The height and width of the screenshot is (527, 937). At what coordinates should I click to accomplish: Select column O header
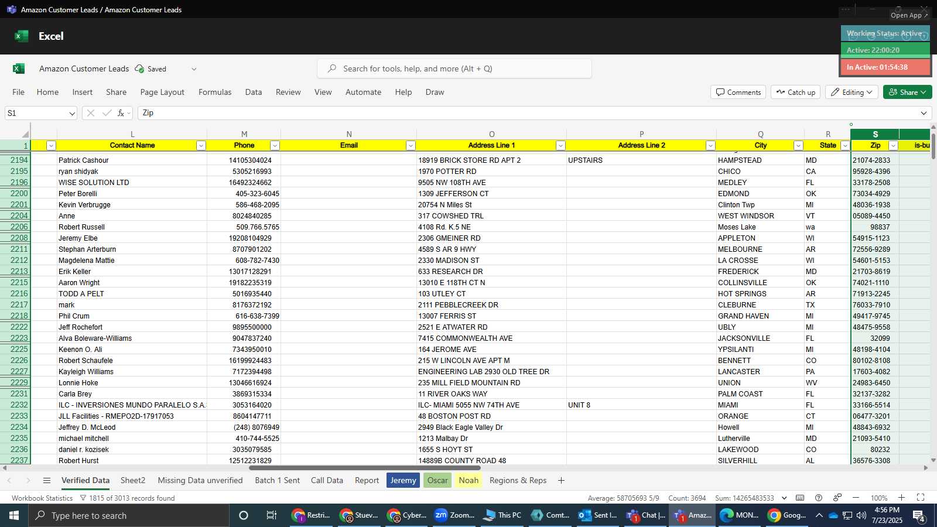tap(491, 134)
